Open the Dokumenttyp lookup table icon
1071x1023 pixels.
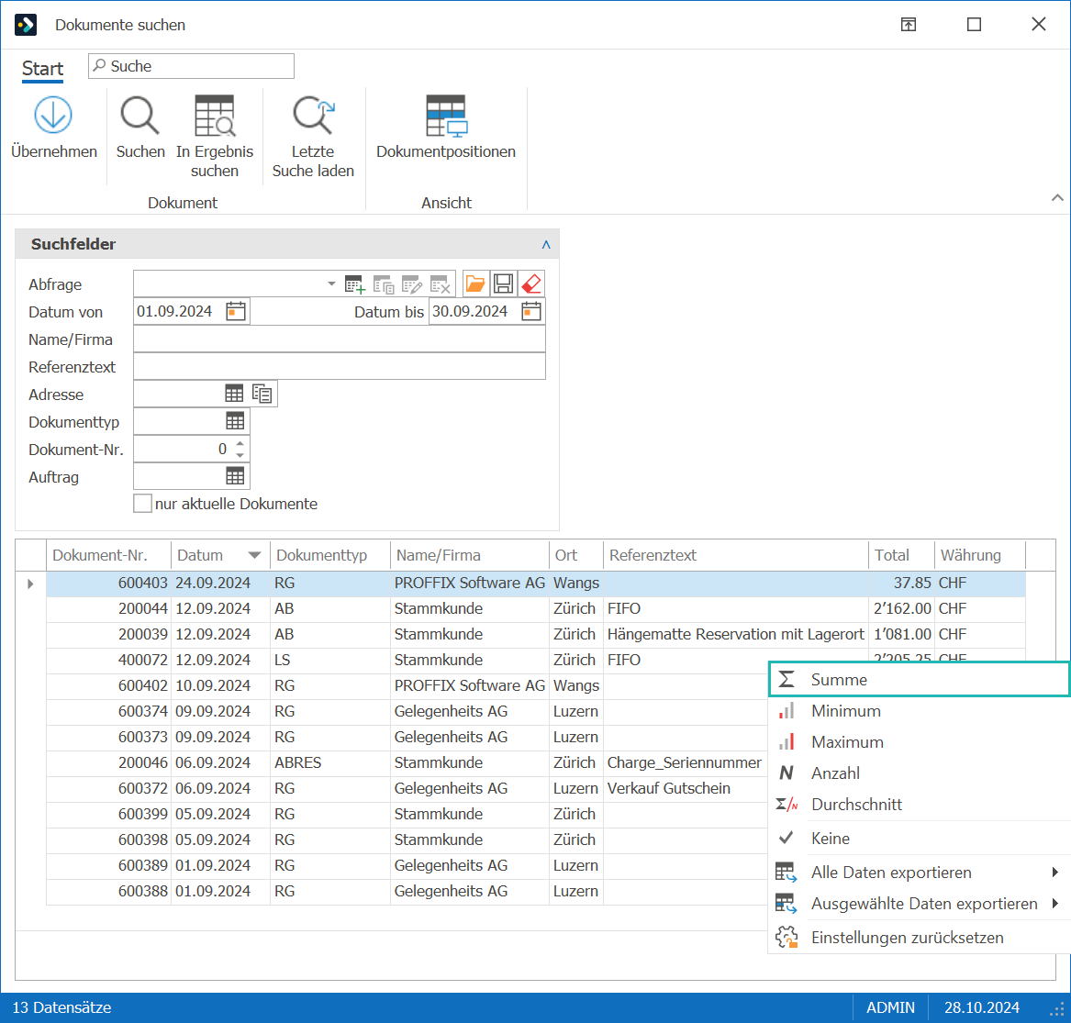tap(235, 421)
